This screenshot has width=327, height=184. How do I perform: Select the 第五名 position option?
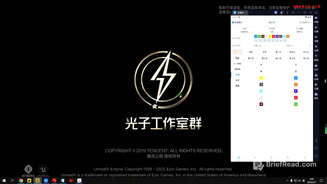pos(306,52)
